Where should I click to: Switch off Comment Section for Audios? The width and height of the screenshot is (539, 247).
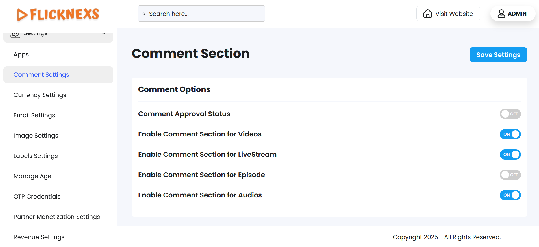(x=510, y=195)
